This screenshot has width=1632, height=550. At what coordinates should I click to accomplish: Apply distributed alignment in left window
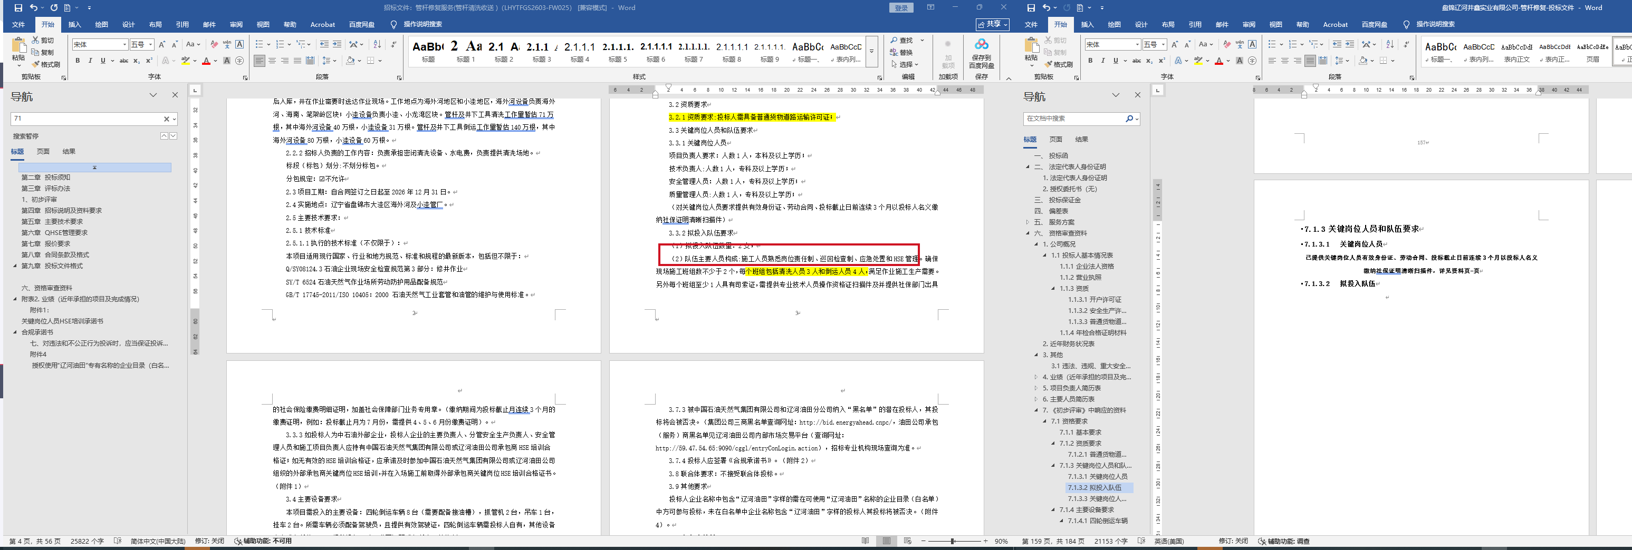(311, 61)
